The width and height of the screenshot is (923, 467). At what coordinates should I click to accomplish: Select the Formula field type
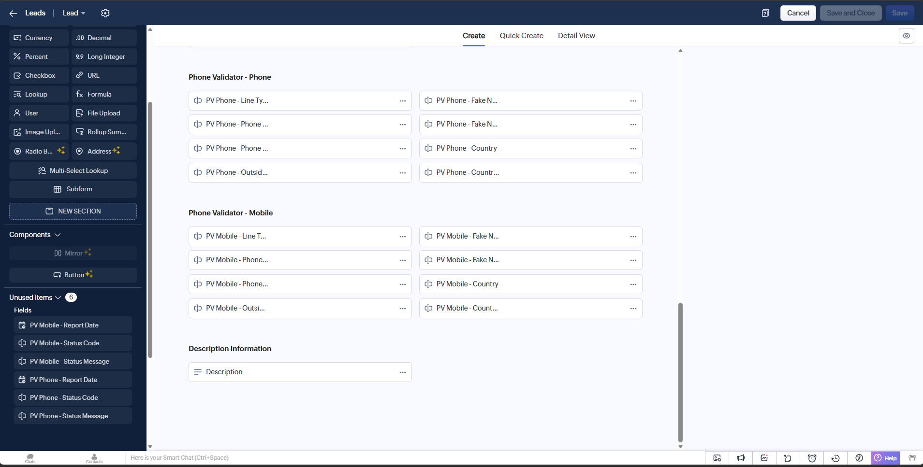click(104, 94)
